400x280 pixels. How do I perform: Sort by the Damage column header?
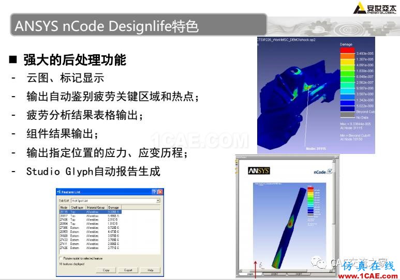click(x=114, y=207)
